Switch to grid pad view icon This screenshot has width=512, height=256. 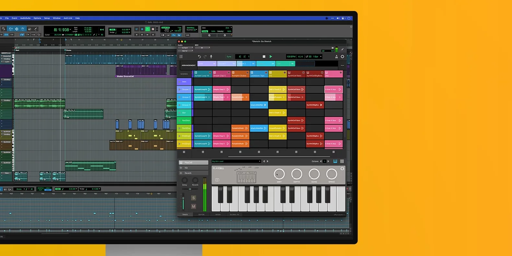pos(342,161)
